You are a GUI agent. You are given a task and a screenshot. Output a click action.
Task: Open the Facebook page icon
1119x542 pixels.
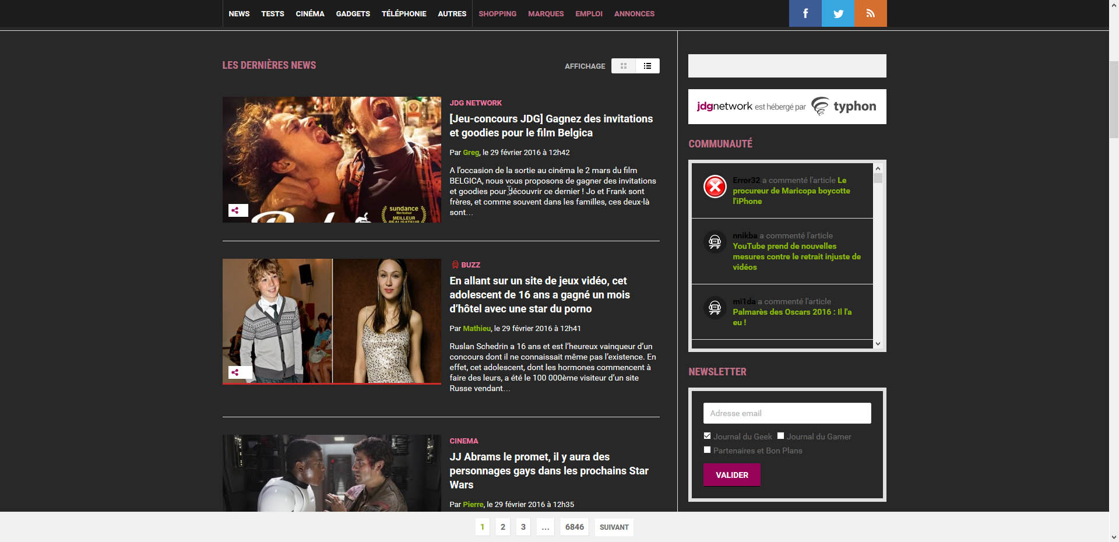(x=805, y=13)
